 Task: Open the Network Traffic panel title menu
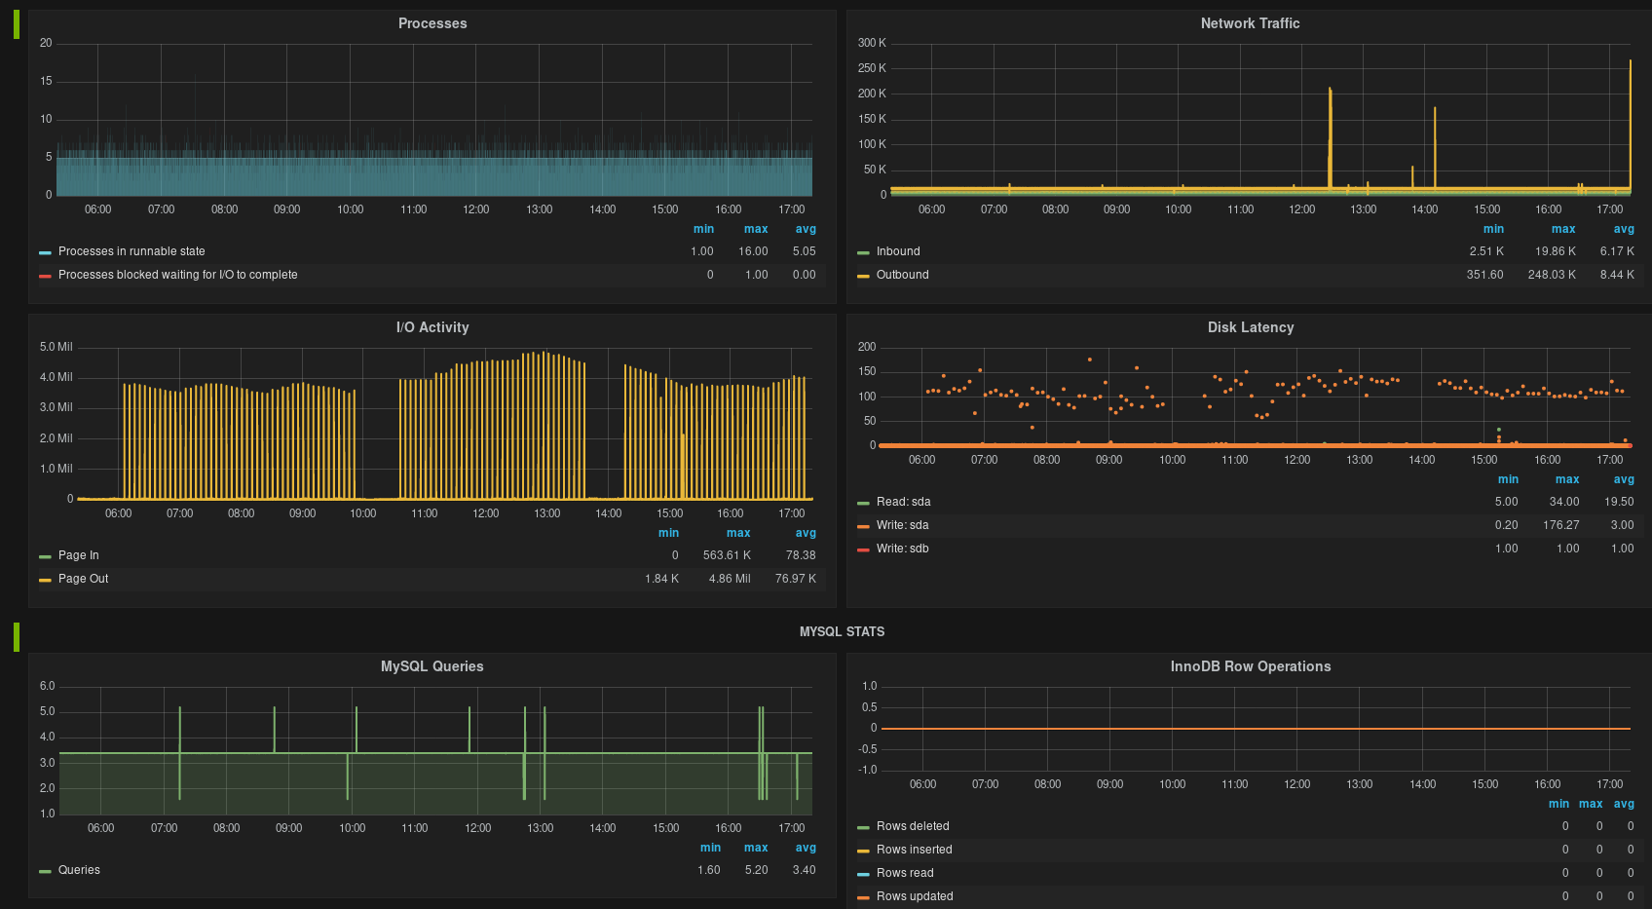click(1250, 23)
